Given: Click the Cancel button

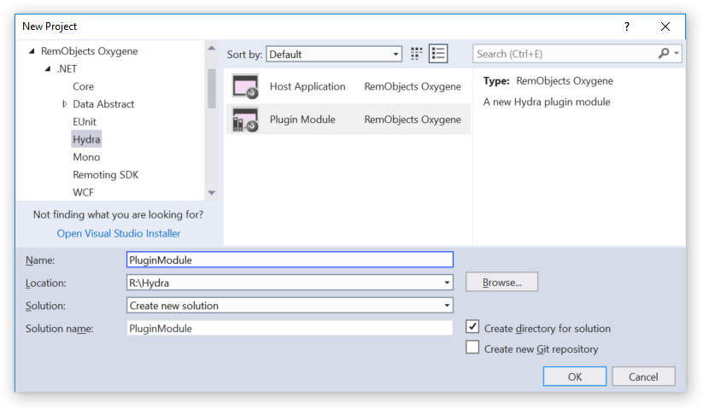Looking at the screenshot, I should (x=643, y=377).
